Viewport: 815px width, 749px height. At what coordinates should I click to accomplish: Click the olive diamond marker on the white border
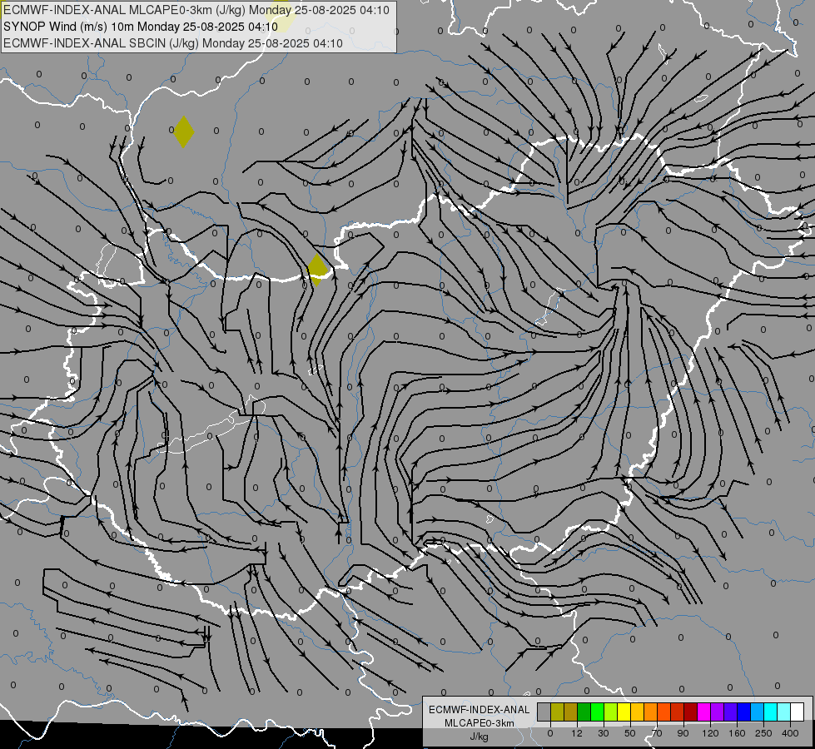[x=317, y=270]
